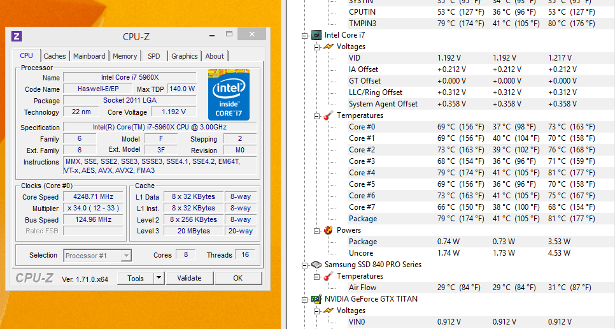Collapse Voltages node under NVIDIA GeForce GTX TITAN
The height and width of the screenshot is (329, 615).
[316, 311]
